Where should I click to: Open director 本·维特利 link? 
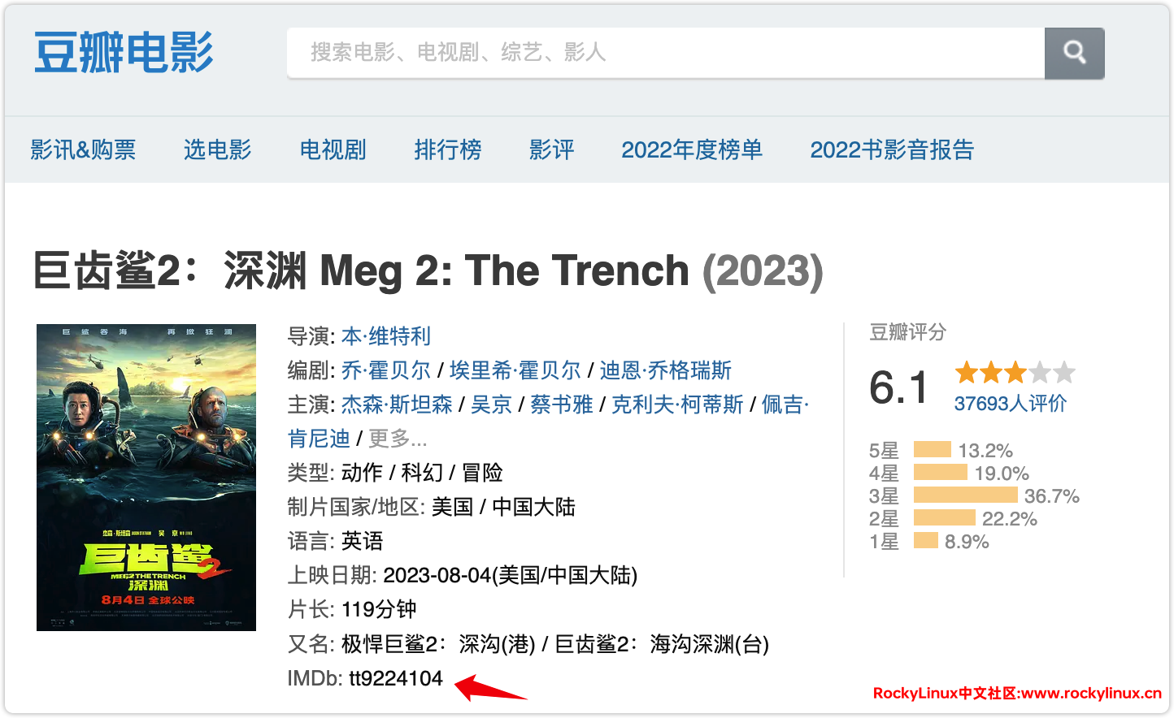point(386,336)
